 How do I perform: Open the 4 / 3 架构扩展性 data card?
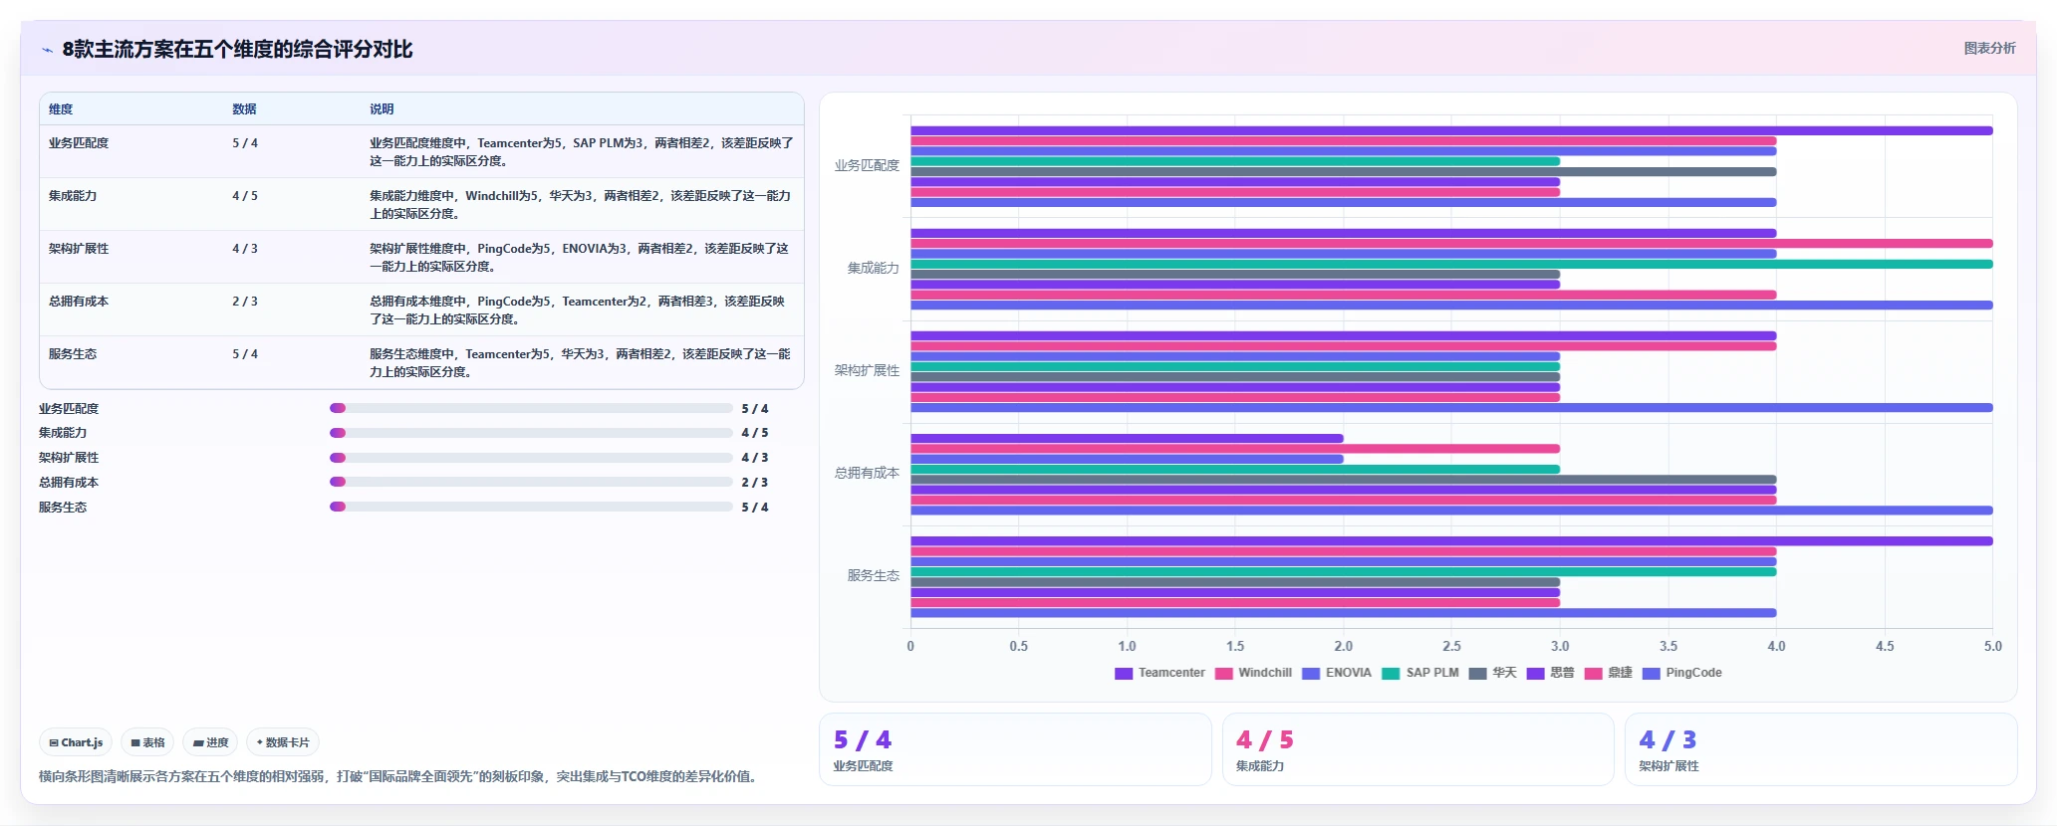point(1821,749)
